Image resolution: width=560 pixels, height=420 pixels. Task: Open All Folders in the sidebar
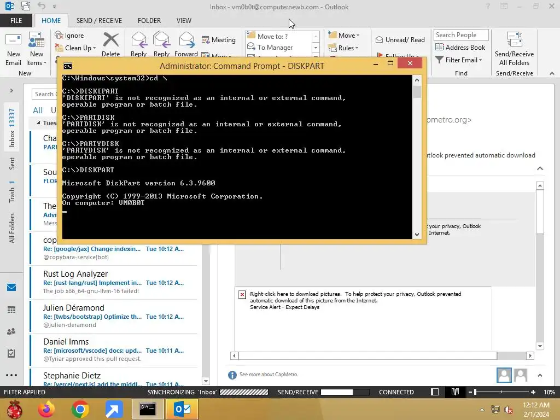click(x=12, y=228)
